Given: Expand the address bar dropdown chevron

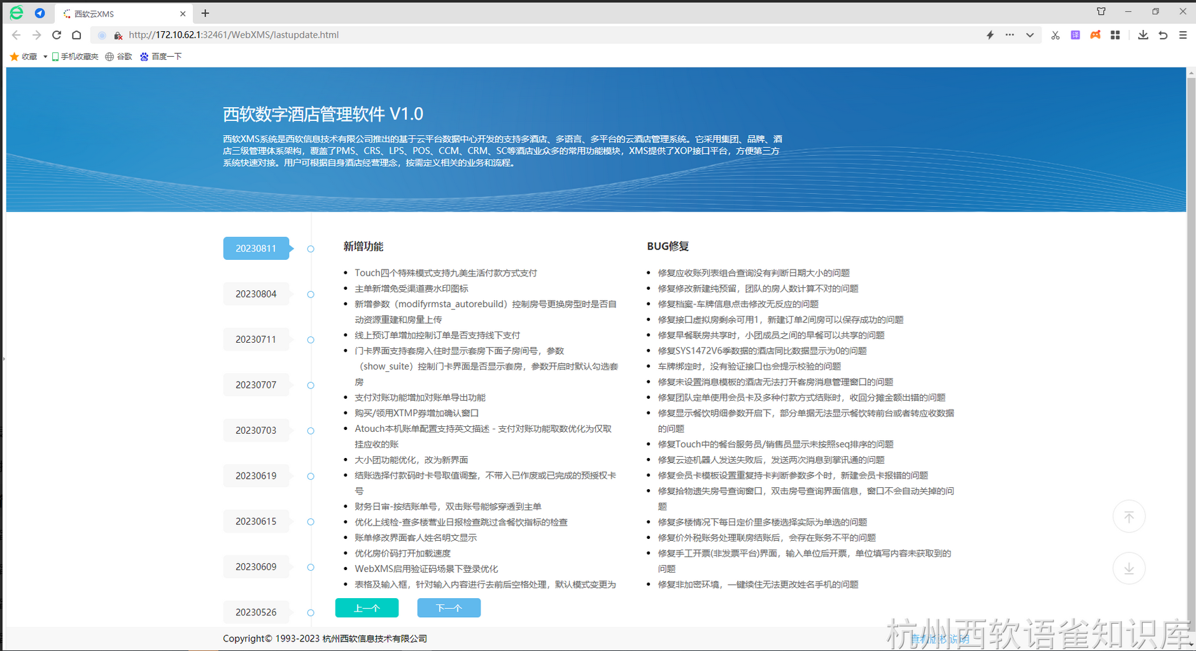Looking at the screenshot, I should 1030,35.
